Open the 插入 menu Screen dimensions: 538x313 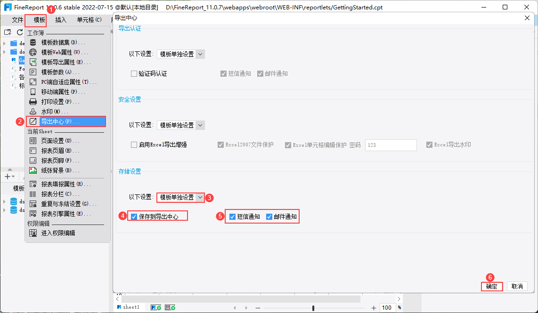[61, 20]
